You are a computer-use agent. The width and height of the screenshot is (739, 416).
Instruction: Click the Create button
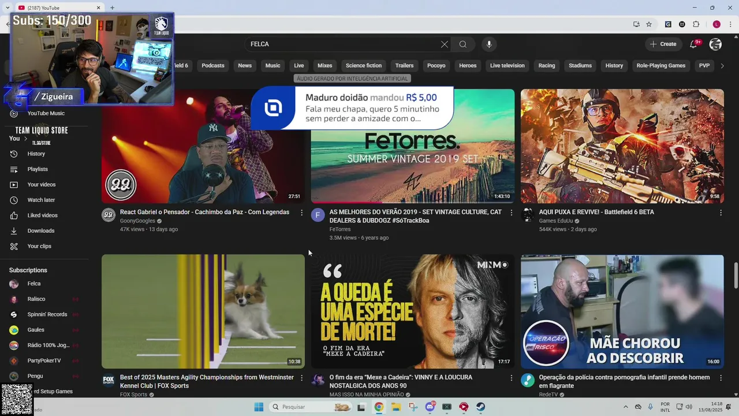[x=663, y=44]
